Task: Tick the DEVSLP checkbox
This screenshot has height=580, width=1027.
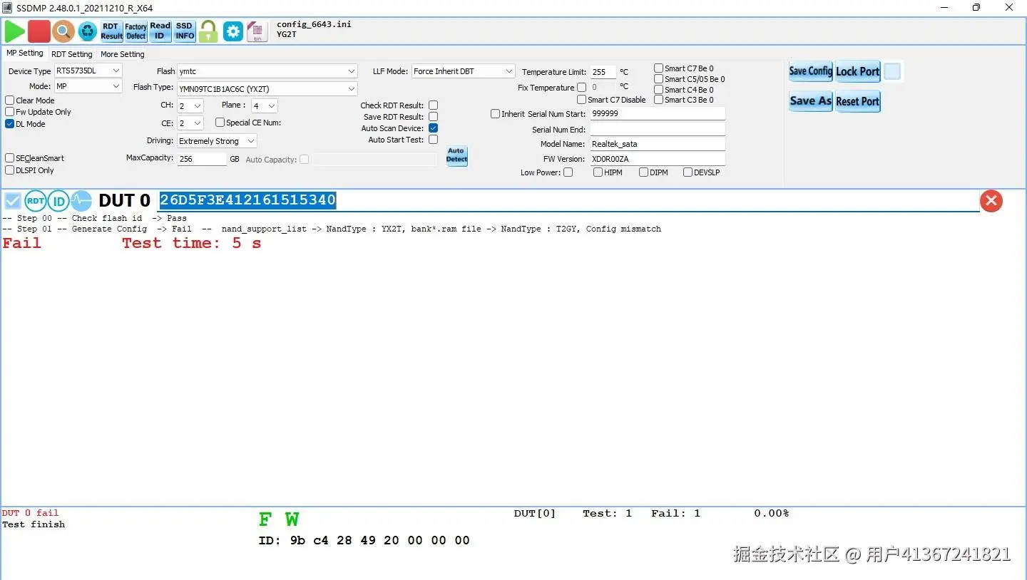Action: coord(688,172)
